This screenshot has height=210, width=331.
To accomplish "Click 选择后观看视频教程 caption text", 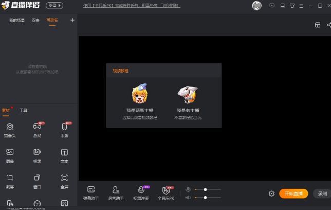I will 140,117.
